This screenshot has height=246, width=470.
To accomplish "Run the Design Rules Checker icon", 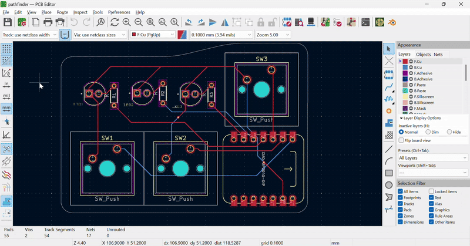I will coord(338,22).
